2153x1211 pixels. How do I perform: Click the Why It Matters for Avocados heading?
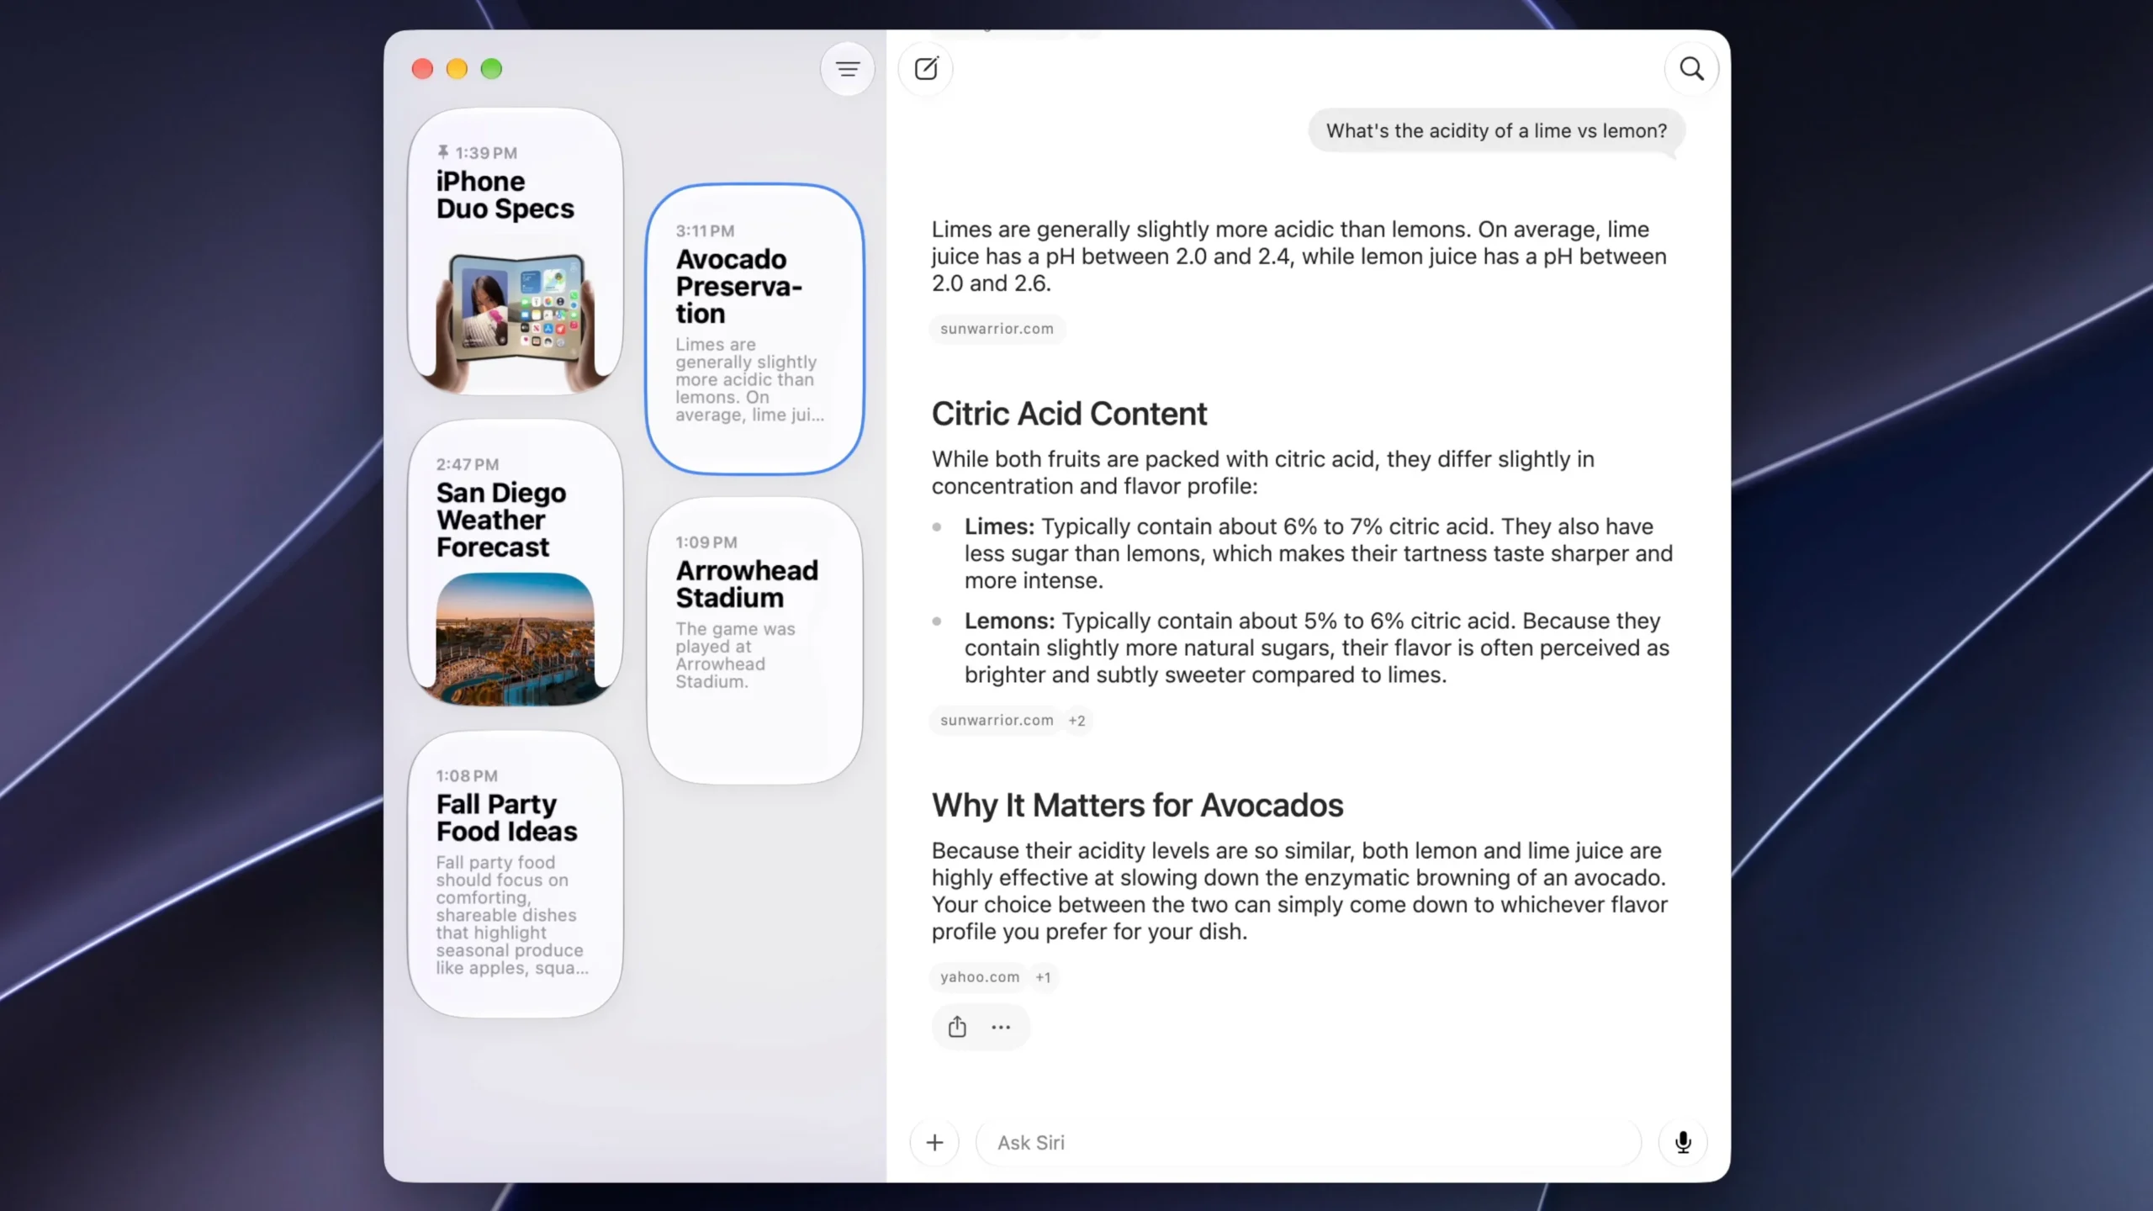1137,806
